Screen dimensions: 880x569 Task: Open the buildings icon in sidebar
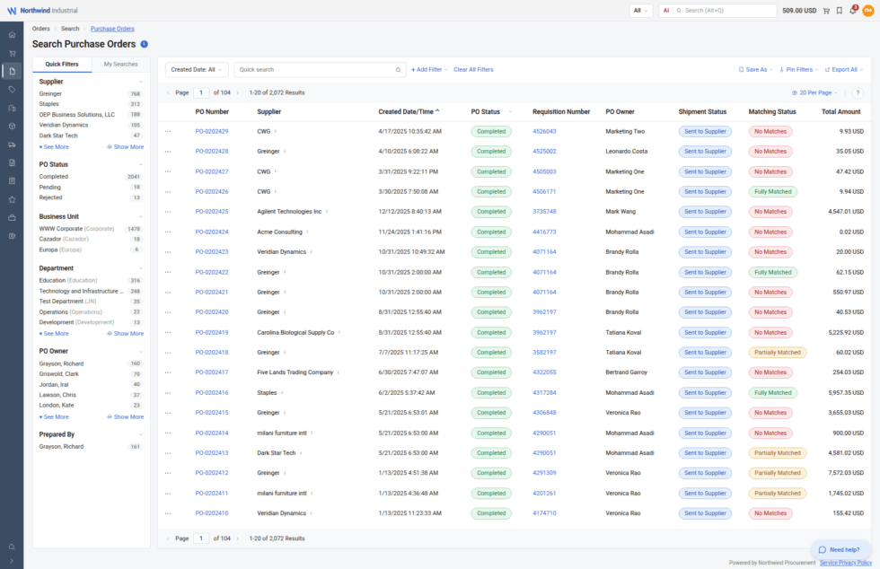point(12,109)
